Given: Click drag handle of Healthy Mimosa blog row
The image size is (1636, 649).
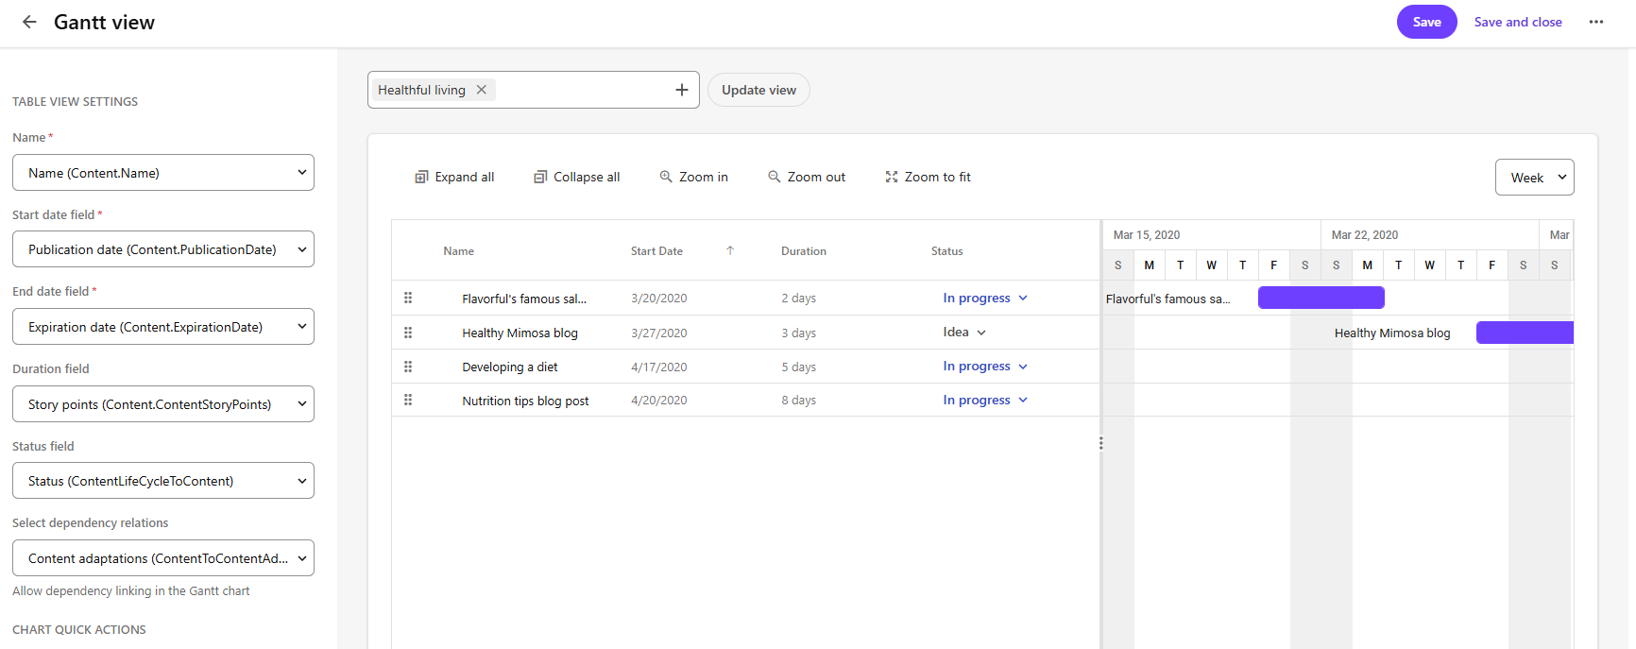Looking at the screenshot, I should [408, 333].
